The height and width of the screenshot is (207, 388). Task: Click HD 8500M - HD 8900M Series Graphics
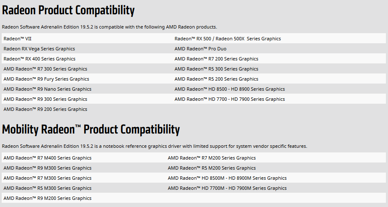pos(227,178)
